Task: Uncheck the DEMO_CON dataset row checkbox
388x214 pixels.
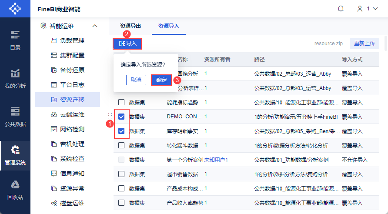Action: click(x=121, y=117)
